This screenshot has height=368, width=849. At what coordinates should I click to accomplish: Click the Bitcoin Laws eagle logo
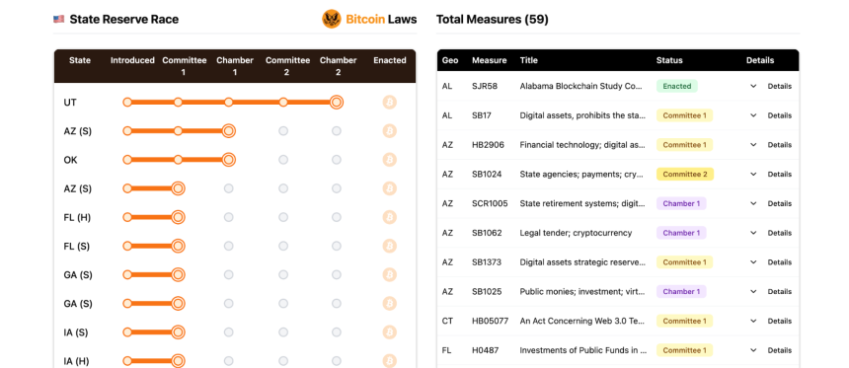(x=332, y=19)
